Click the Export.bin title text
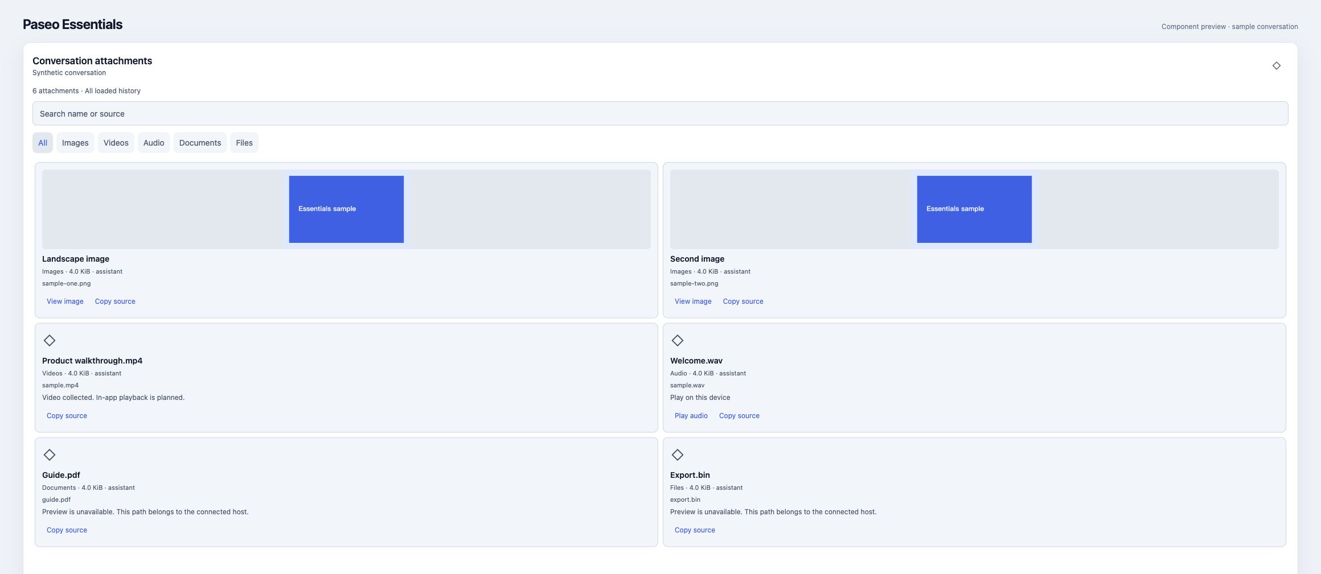The image size is (1321, 574). pos(690,475)
